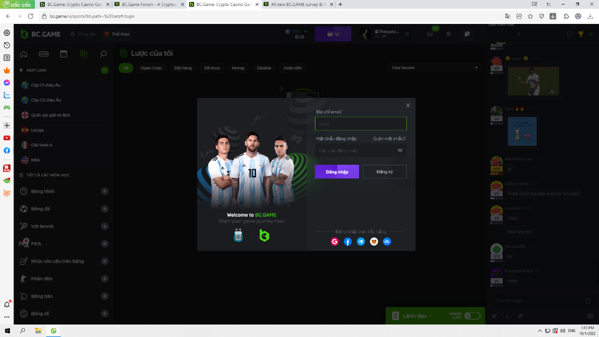Expand the Vợt tennis category
The height and width of the screenshot is (337, 599).
(x=105, y=226)
